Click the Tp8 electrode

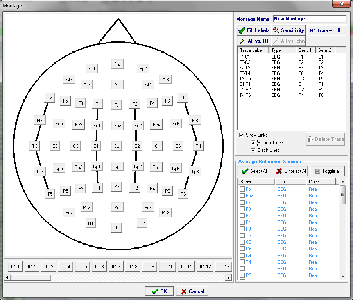195,172
